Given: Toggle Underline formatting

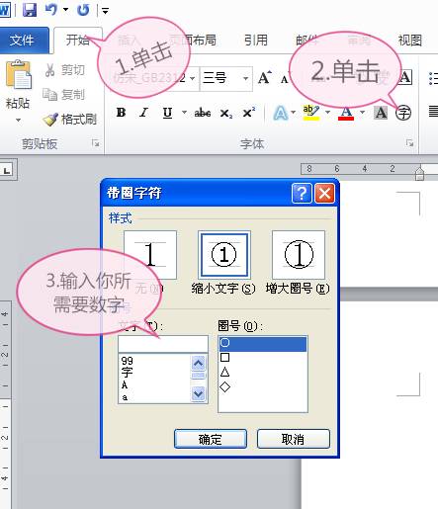Looking at the screenshot, I should (x=167, y=113).
